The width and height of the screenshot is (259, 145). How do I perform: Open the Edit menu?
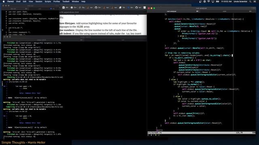25,2
